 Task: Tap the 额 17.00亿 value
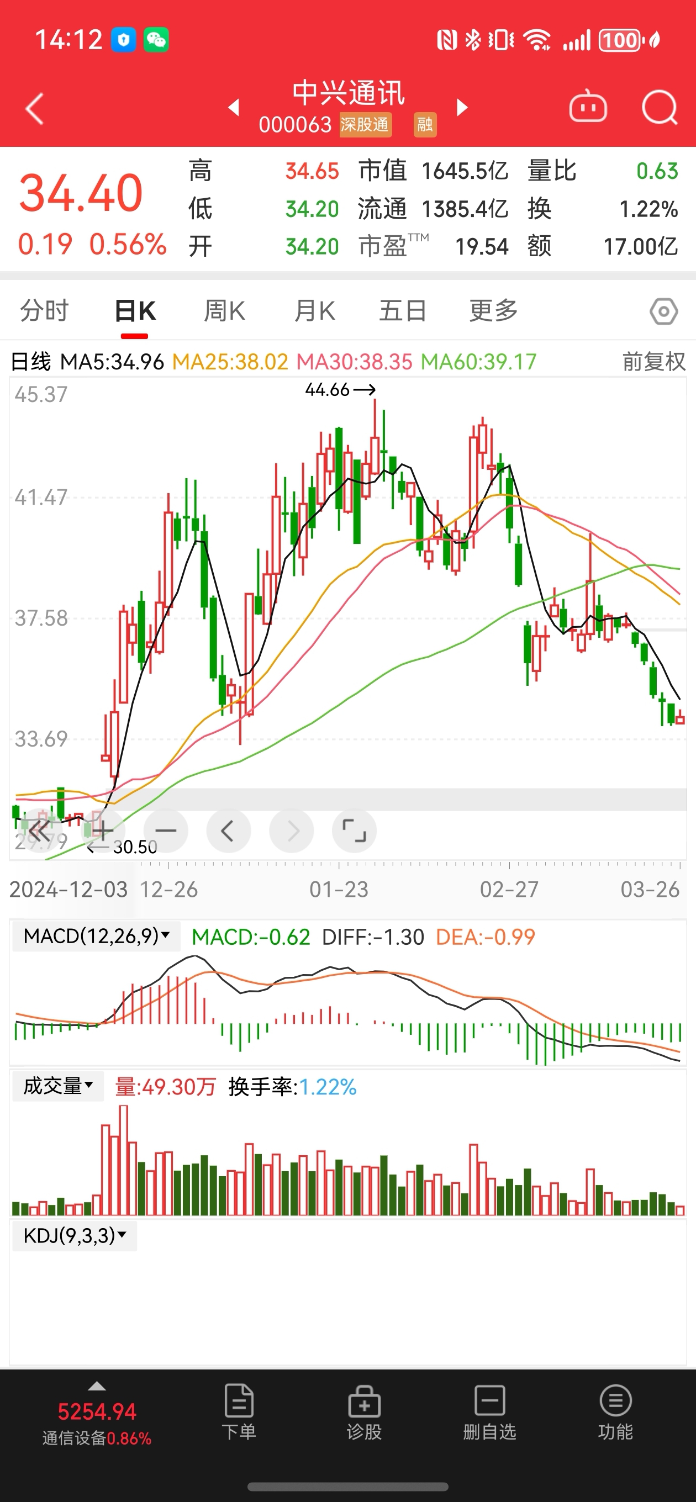pos(641,247)
